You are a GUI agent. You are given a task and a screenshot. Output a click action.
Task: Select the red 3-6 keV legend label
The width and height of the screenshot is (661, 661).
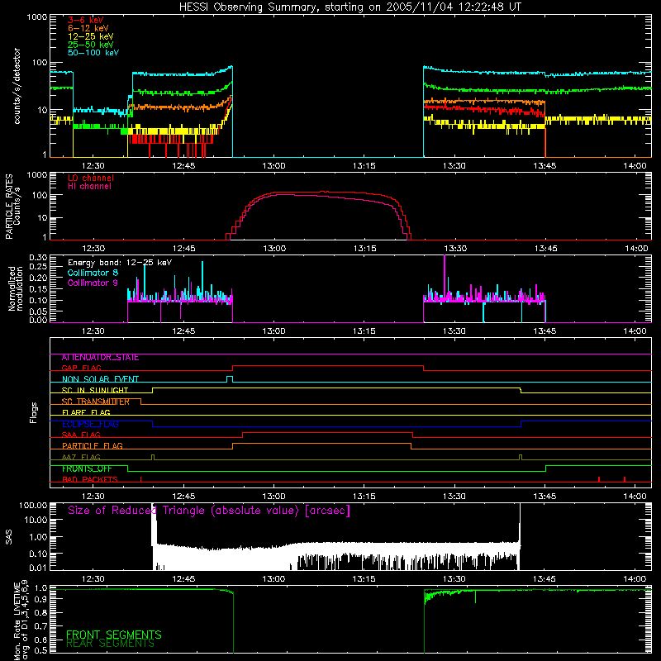(x=86, y=20)
